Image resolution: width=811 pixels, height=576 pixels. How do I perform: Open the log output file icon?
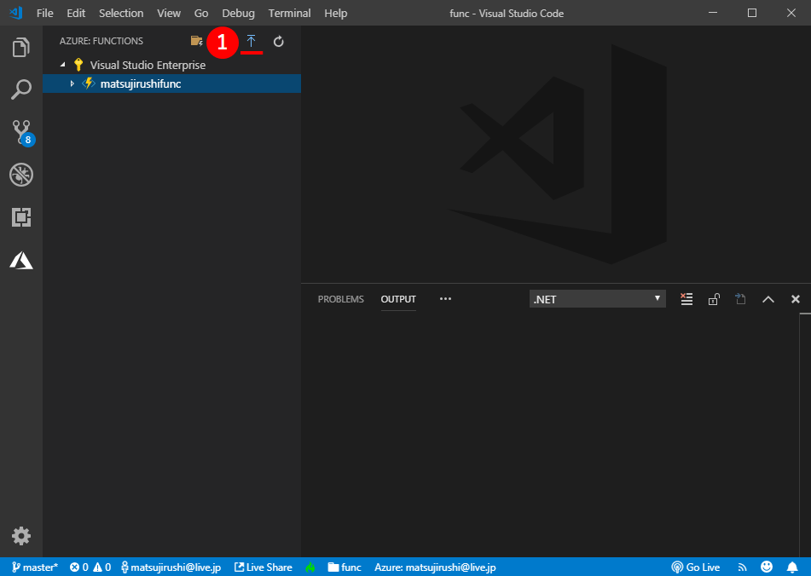point(741,299)
